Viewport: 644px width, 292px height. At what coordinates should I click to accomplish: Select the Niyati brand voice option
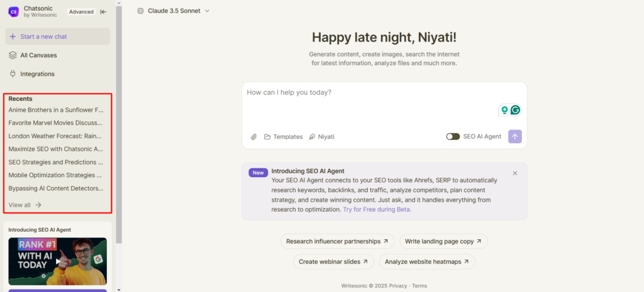pos(321,137)
